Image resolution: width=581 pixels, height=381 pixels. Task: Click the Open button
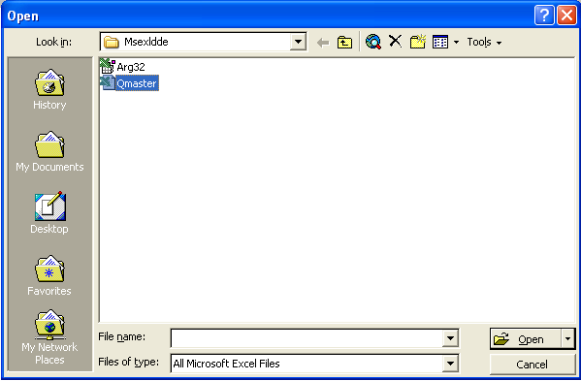[526, 338]
